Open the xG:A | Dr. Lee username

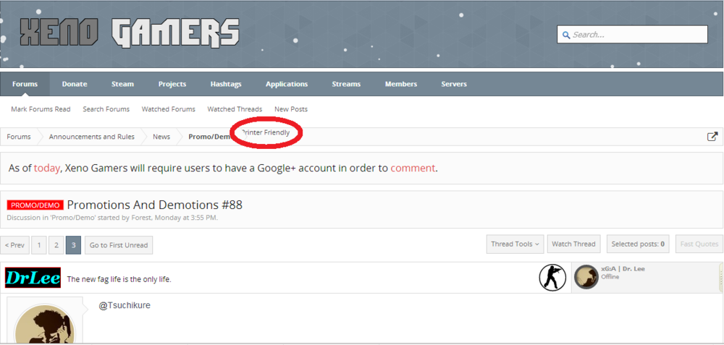tap(623, 269)
